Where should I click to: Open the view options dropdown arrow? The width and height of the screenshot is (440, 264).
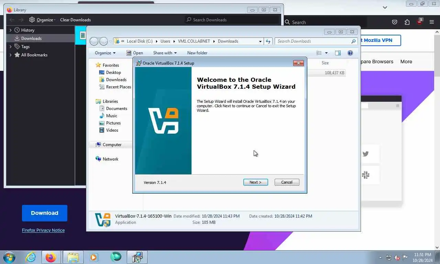click(326, 53)
